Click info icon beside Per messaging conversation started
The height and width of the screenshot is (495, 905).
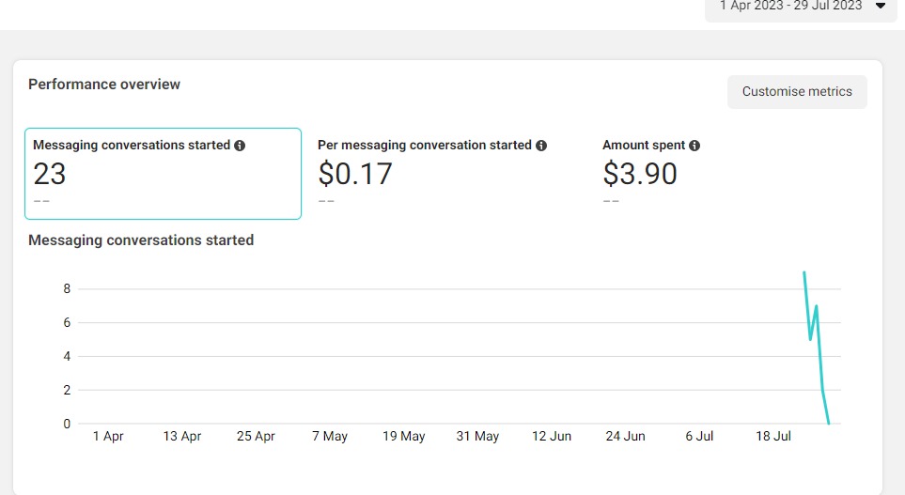[540, 146]
